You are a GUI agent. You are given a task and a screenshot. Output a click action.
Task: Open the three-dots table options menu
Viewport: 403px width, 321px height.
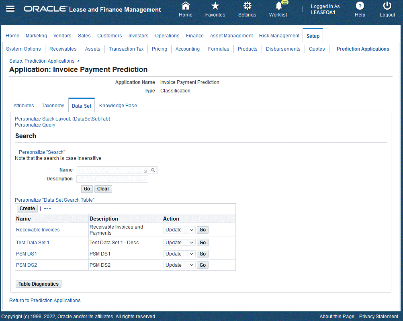pos(47,209)
